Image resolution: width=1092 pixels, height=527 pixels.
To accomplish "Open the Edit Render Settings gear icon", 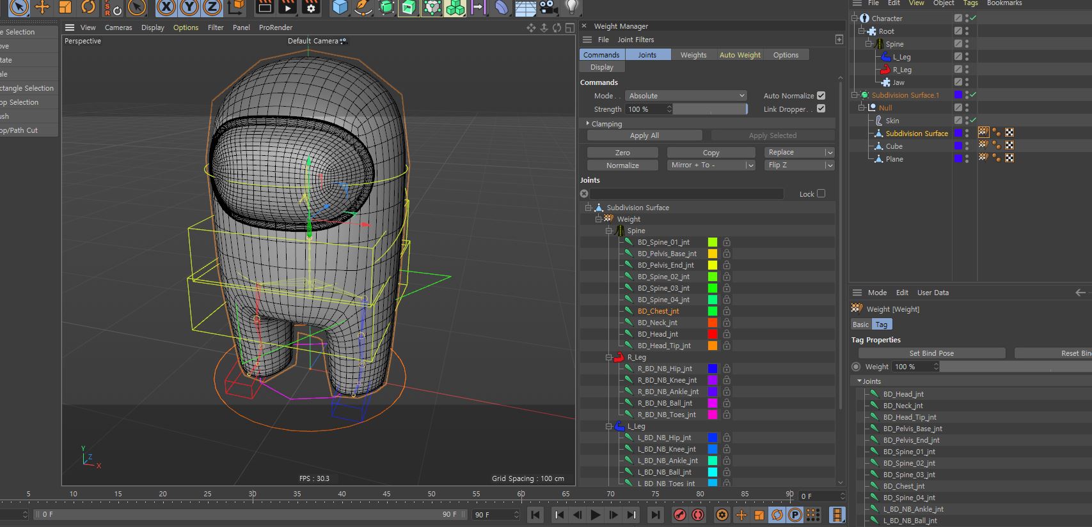I will 310,6.
